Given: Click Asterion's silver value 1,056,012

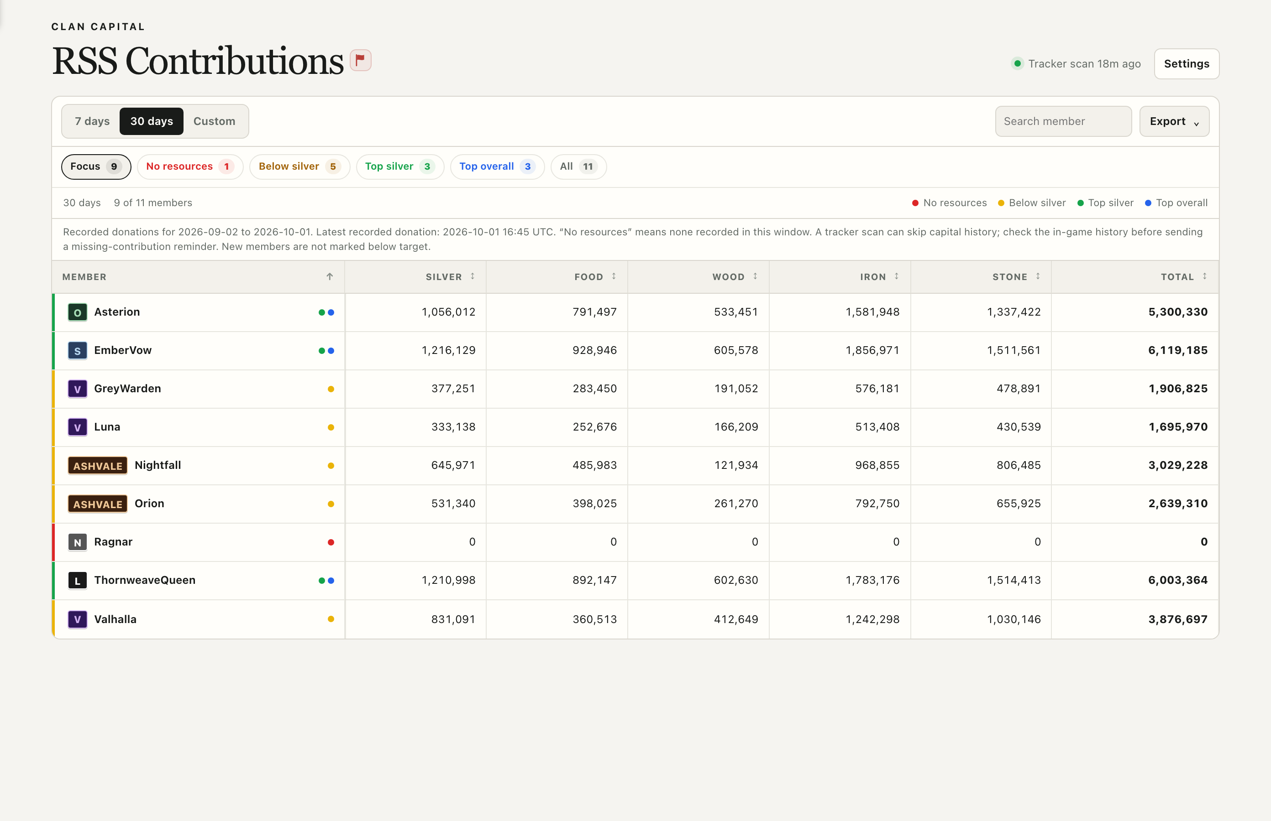Looking at the screenshot, I should coord(448,312).
